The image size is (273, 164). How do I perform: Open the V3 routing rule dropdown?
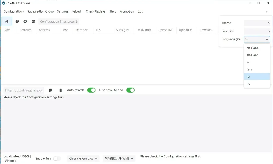[x=119, y=159]
